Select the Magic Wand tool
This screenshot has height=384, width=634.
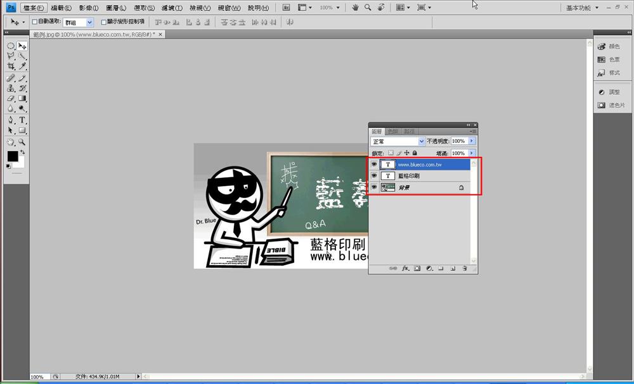click(22, 56)
